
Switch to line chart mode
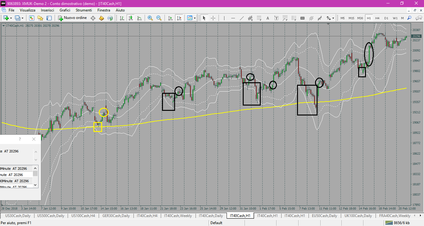coord(139,18)
